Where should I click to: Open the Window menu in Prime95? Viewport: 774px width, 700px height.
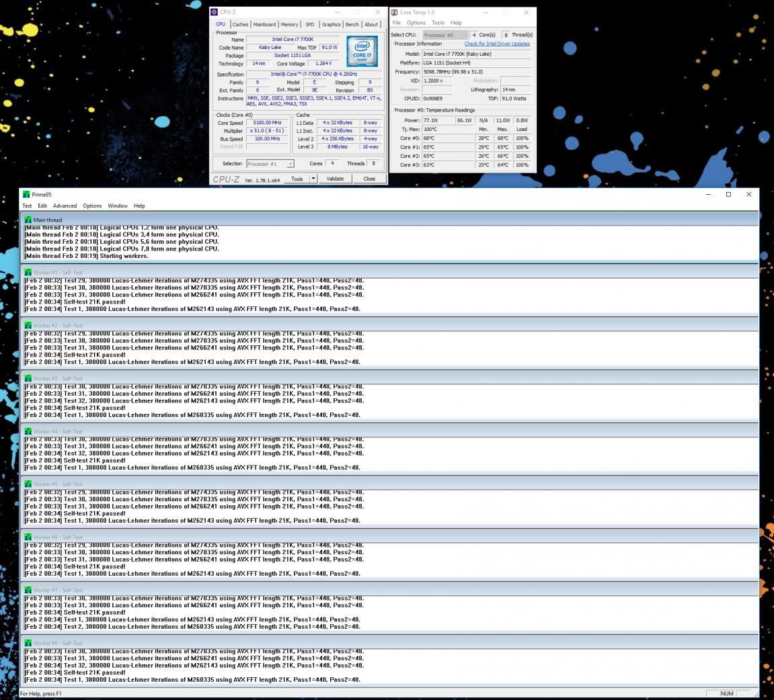(x=118, y=206)
